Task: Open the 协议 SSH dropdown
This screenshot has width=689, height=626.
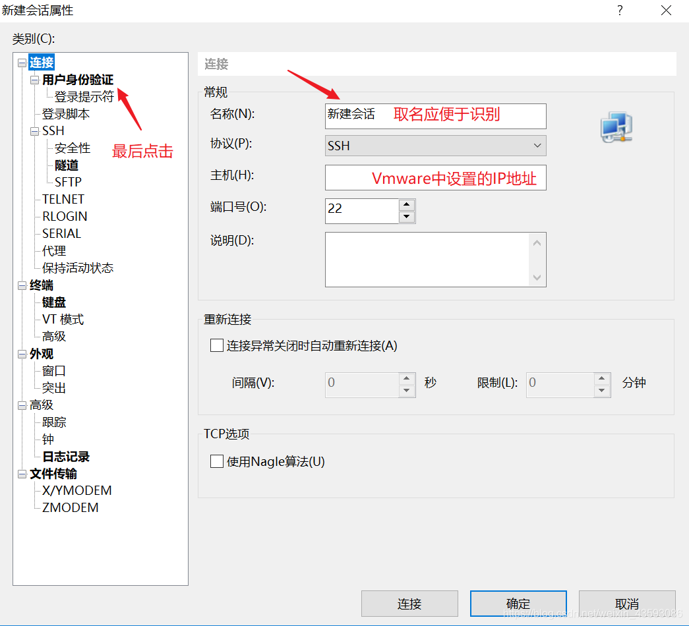Action: 435,146
